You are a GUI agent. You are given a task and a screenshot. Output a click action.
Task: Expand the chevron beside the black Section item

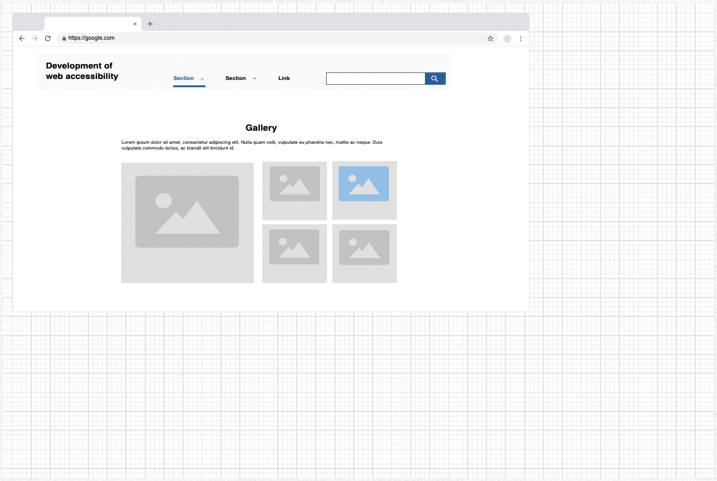point(255,78)
